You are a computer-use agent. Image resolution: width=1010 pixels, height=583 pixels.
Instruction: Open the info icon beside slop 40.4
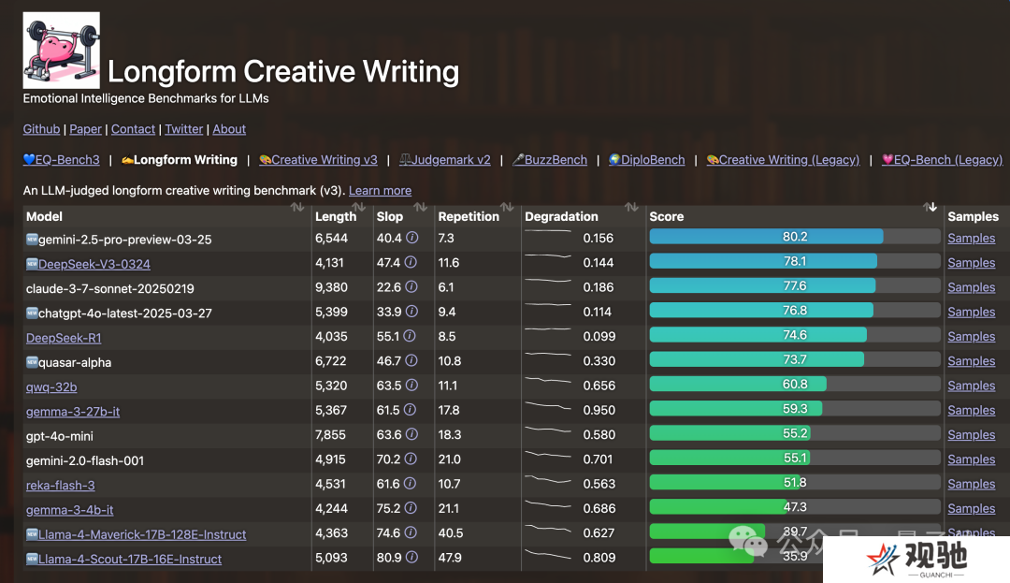point(412,238)
